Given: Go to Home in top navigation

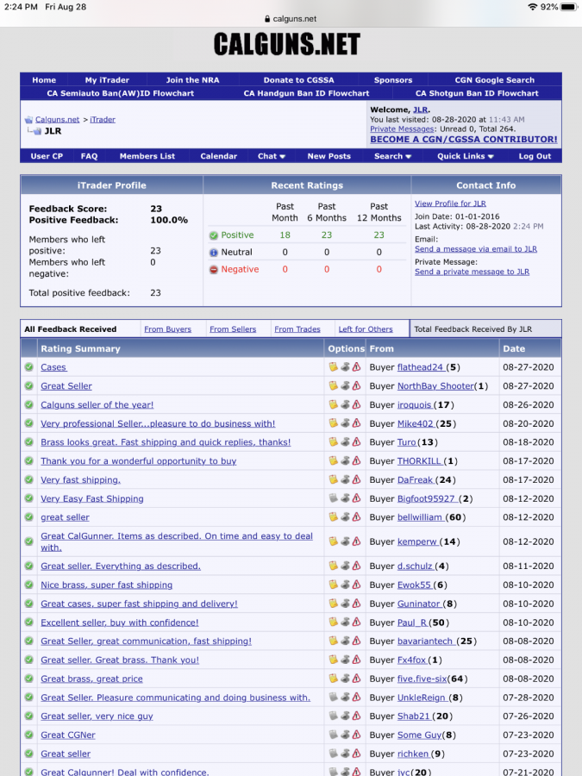Looking at the screenshot, I should point(44,79).
